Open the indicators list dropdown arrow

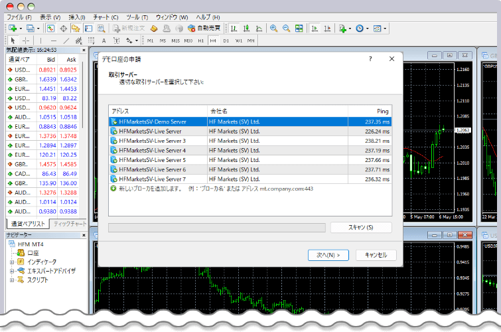point(350,29)
